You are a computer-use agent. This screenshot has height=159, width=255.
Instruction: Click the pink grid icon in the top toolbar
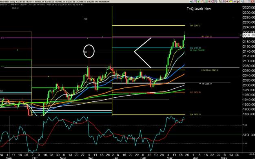click(x=195, y=2)
